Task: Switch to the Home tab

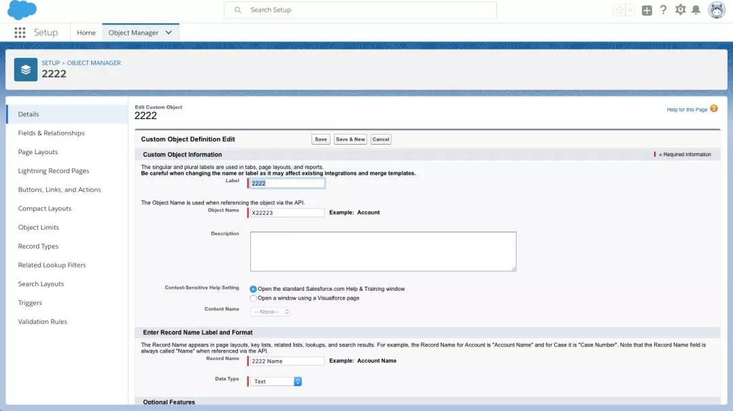Action: [x=86, y=33]
